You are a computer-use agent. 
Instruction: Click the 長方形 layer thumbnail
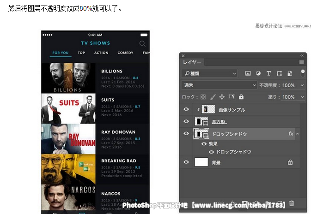coord(201,121)
